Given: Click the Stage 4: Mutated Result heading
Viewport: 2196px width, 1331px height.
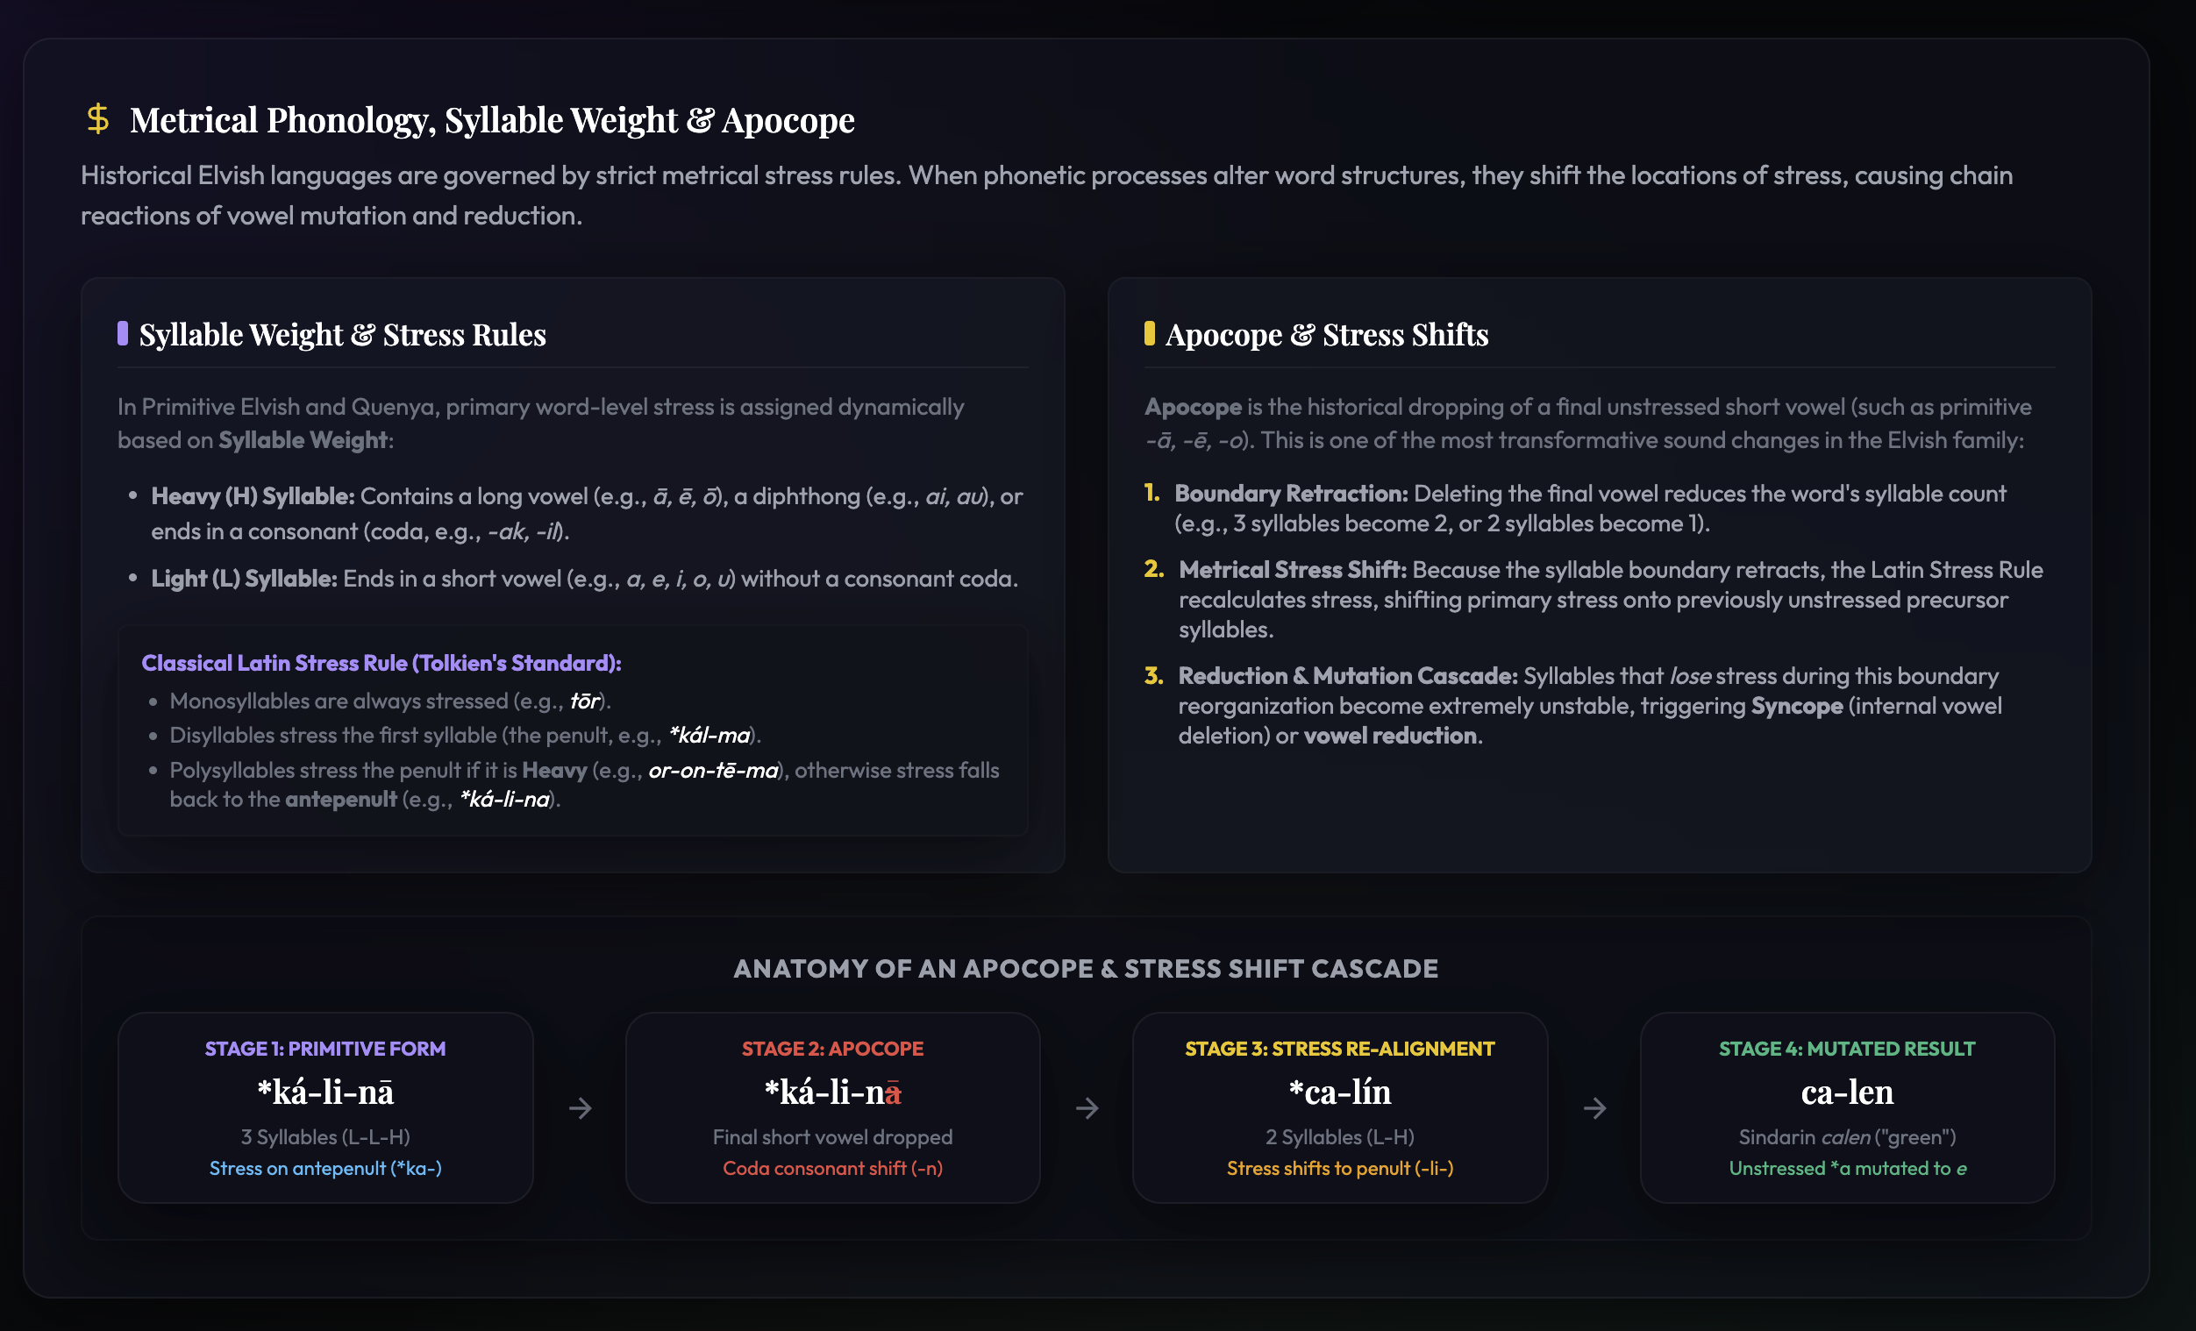Looking at the screenshot, I should pos(1847,1049).
